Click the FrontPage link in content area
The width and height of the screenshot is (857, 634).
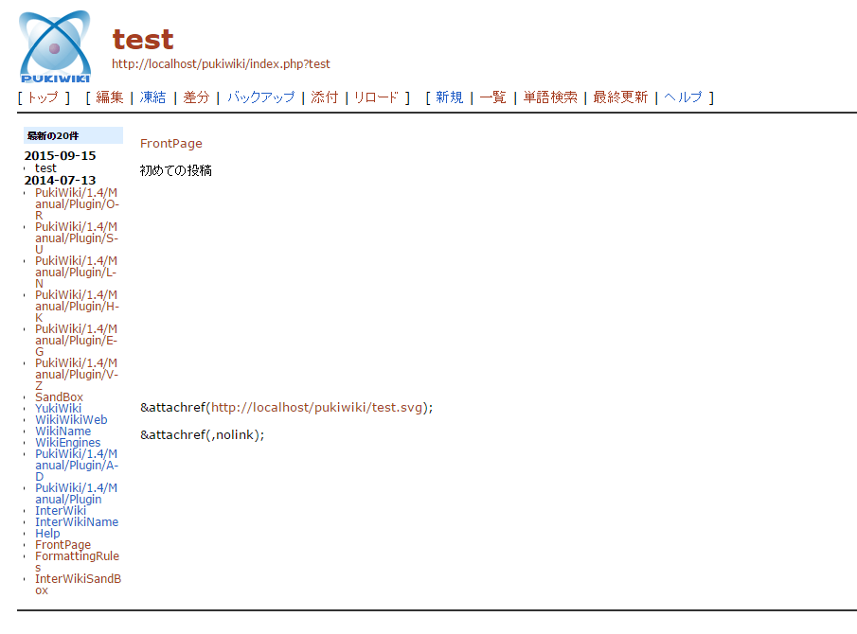170,144
